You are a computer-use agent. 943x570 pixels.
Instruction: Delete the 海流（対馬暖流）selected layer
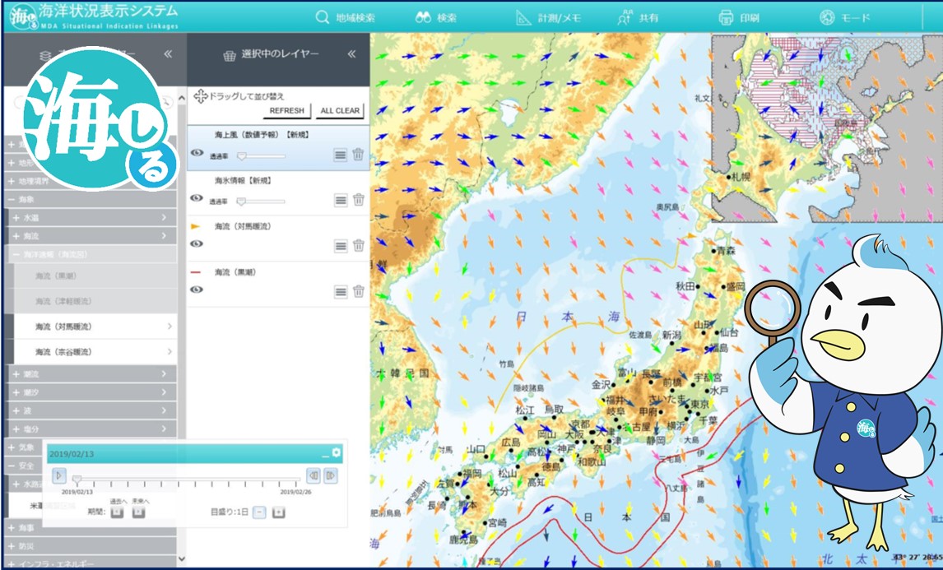click(x=359, y=245)
